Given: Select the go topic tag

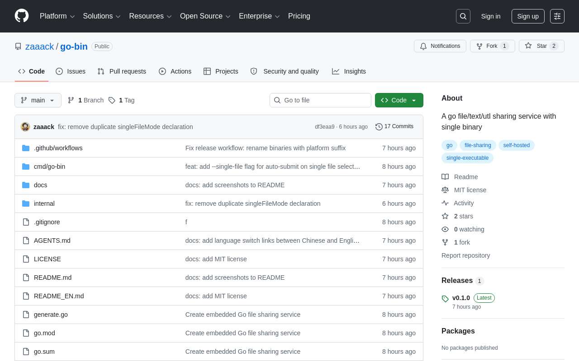Looking at the screenshot, I should click(449, 145).
